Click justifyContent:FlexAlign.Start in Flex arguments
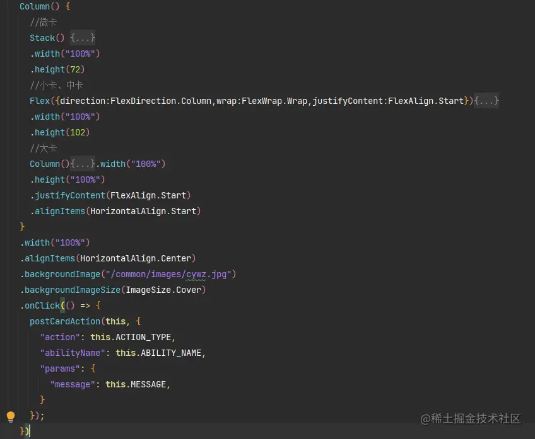Screen dimensions: 535x439 click(x=388, y=101)
